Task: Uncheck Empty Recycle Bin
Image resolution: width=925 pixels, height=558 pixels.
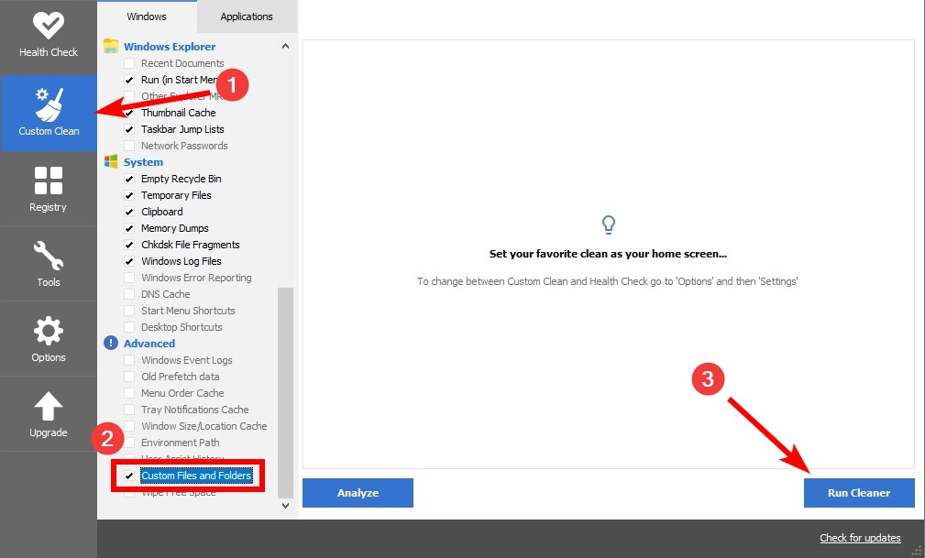Action: click(x=129, y=179)
